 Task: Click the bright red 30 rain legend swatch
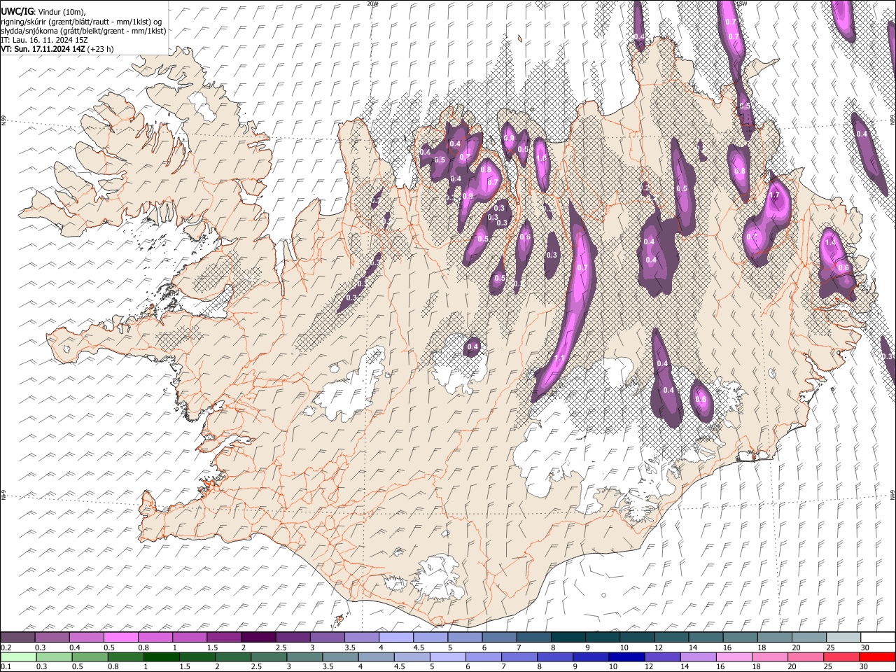pos(877,657)
